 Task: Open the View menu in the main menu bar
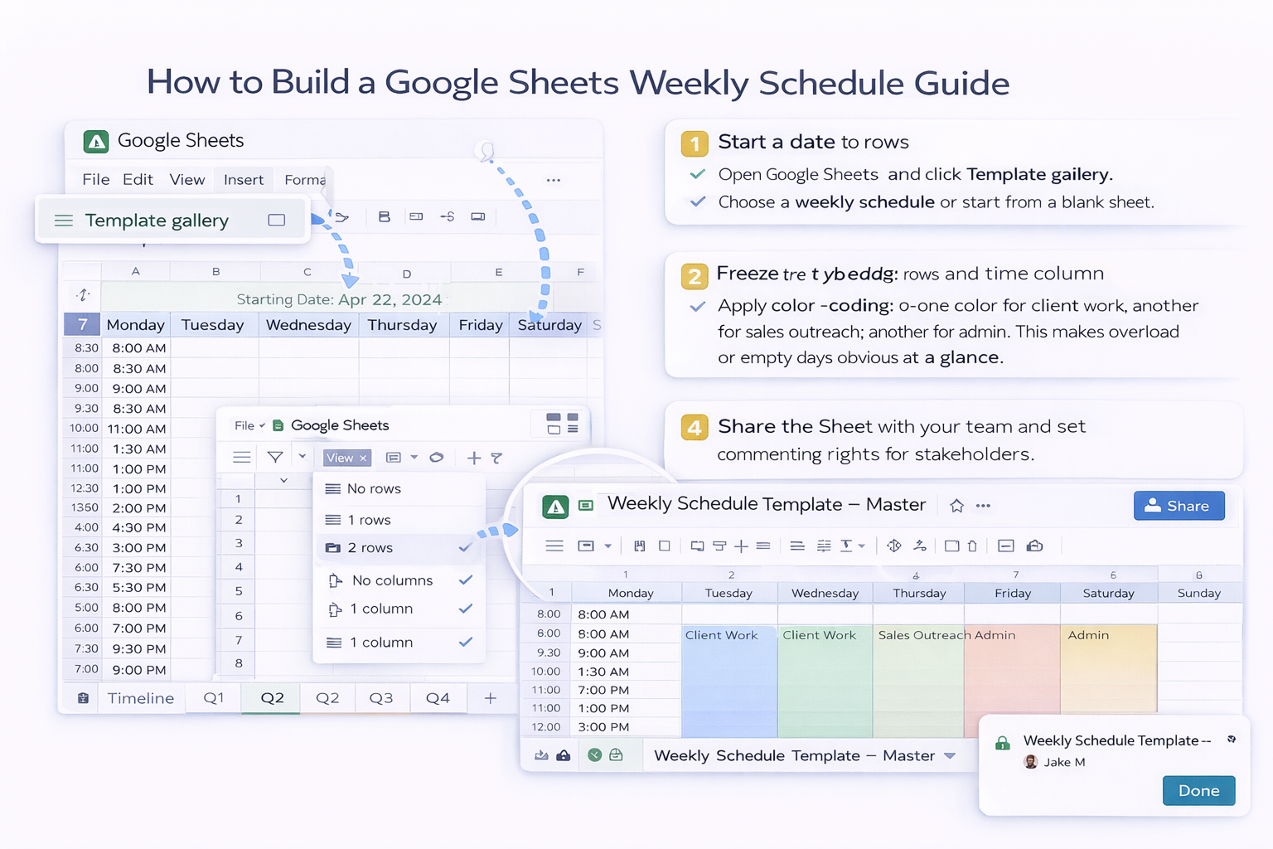pos(187,180)
